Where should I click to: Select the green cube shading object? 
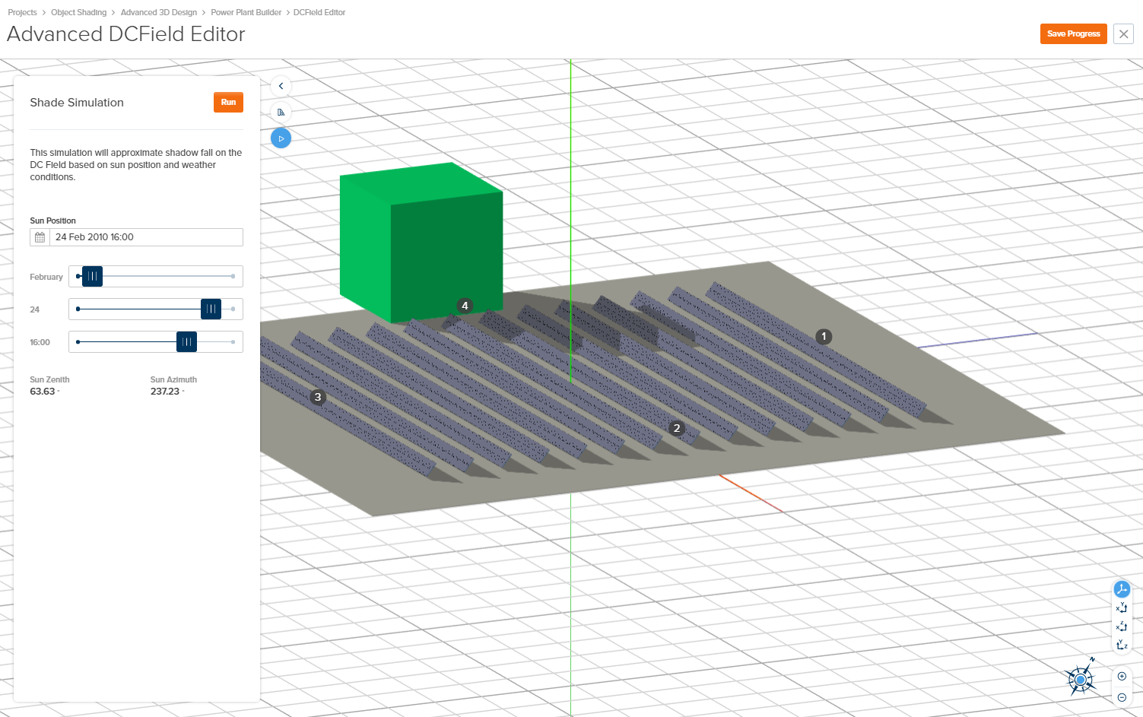click(x=421, y=242)
